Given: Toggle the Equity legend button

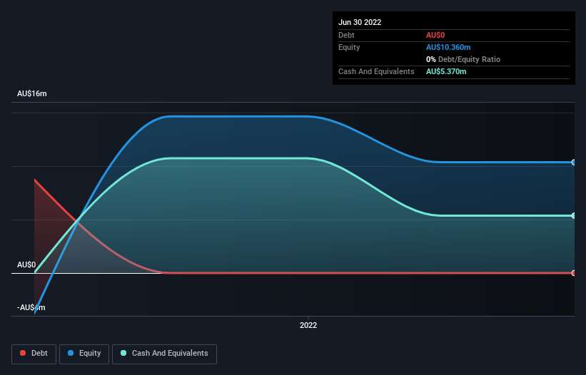Looking at the screenshot, I should [x=84, y=354].
